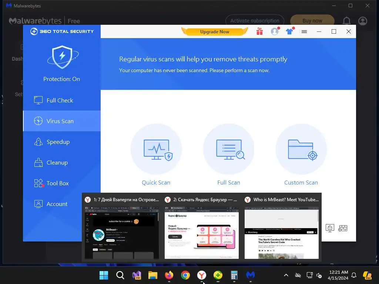Select Virus Scan in sidebar
379x284 pixels.
coord(62,121)
